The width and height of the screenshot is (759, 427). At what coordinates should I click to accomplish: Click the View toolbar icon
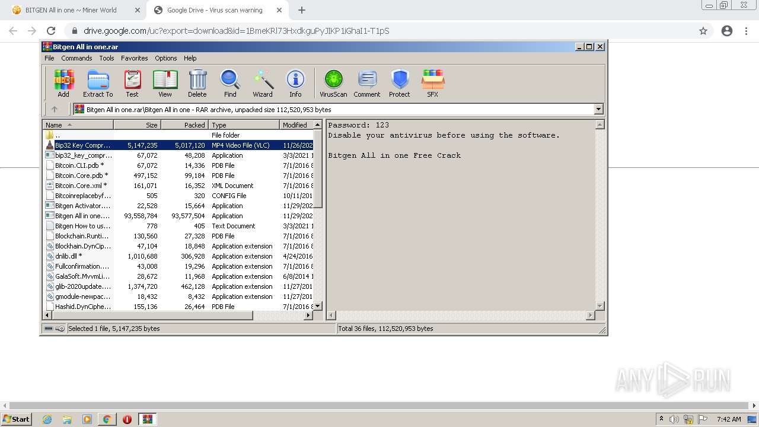point(165,83)
